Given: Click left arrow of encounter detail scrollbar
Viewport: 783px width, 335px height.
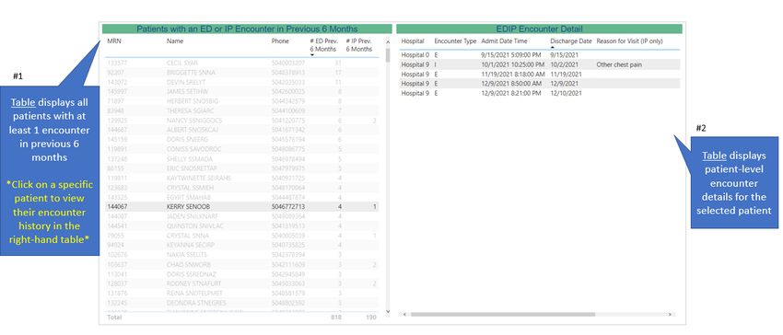Looking at the screenshot, I should 404,315.
